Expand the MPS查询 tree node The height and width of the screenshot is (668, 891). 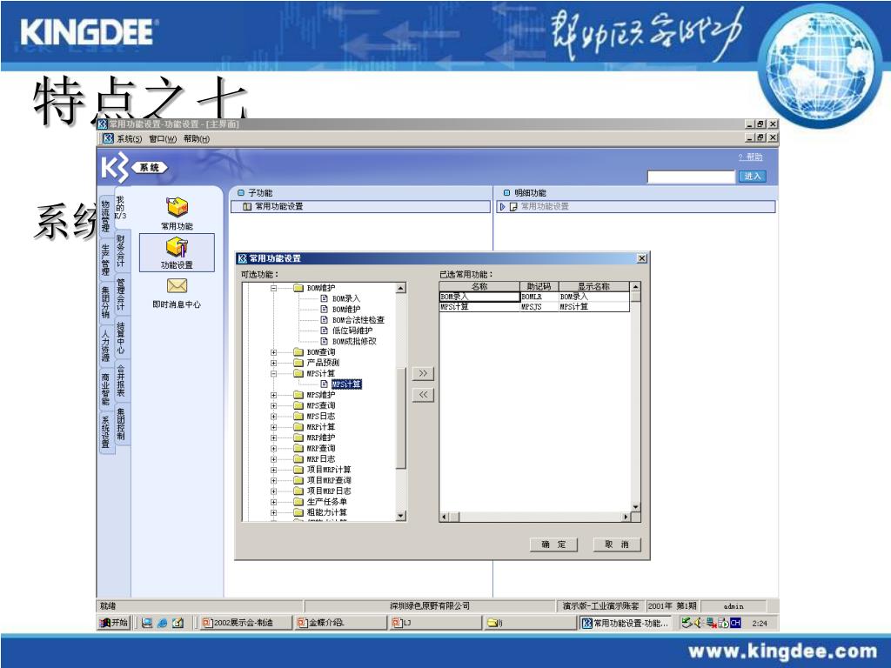(273, 405)
